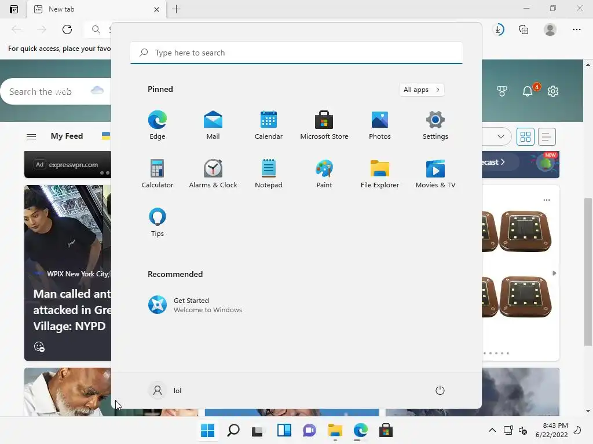593x444 pixels.
Task: Open Chat from the taskbar
Action: pyautogui.click(x=309, y=430)
